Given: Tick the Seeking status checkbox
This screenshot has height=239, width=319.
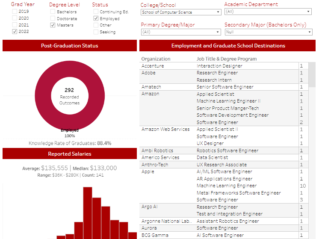Looking at the screenshot, I should pyautogui.click(x=96, y=32).
